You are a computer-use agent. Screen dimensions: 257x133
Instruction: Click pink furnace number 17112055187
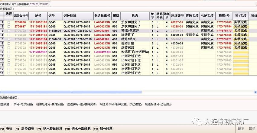pyautogui.click(x=38, y=52)
